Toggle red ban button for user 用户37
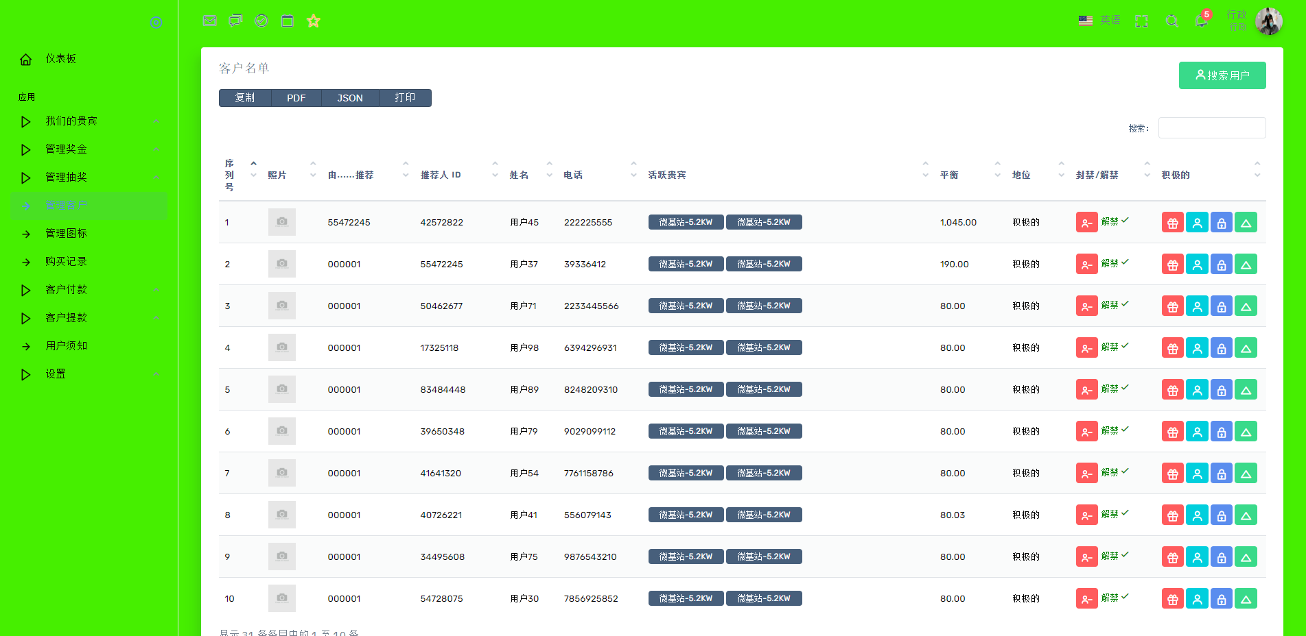Viewport: 1306px width, 636px height. pos(1086,265)
